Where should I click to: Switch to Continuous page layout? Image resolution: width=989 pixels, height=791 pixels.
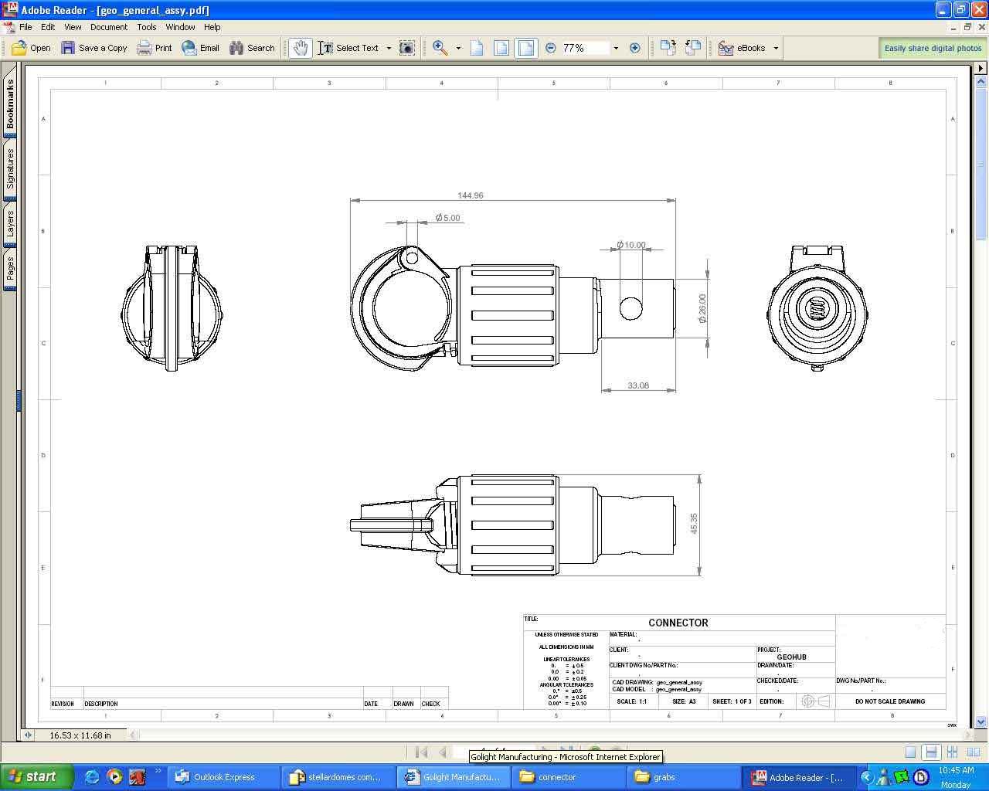[x=931, y=752]
